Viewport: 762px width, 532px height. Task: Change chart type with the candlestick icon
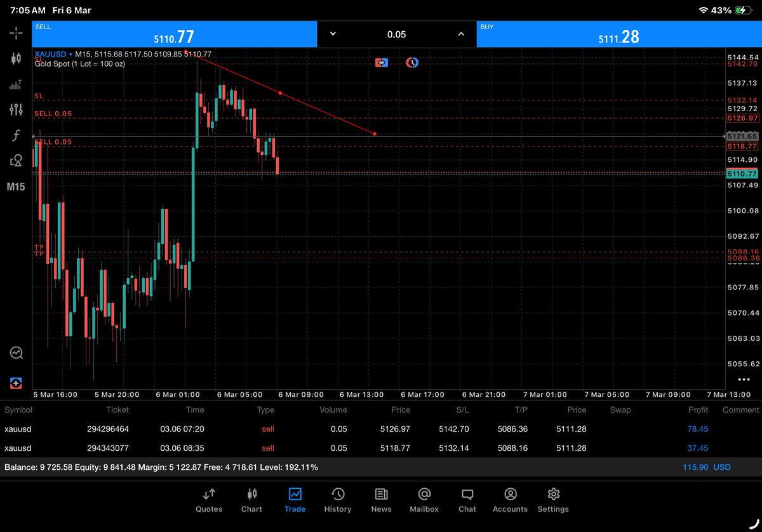16,58
